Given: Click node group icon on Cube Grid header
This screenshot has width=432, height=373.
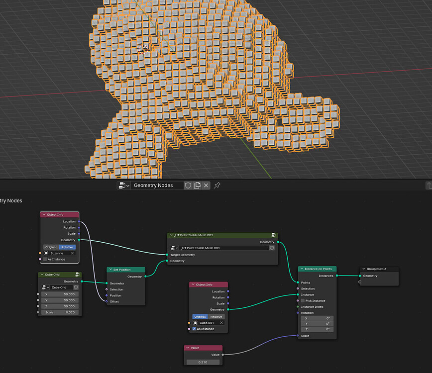Looking at the screenshot, I should pyautogui.click(x=78, y=275).
